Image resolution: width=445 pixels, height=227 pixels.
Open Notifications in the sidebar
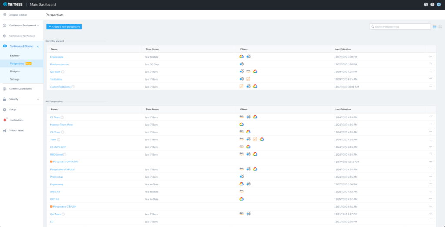pyautogui.click(x=17, y=120)
